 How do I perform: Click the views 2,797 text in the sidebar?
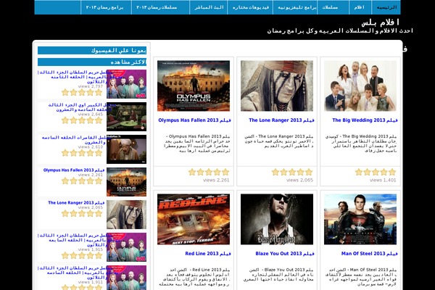coord(91,86)
